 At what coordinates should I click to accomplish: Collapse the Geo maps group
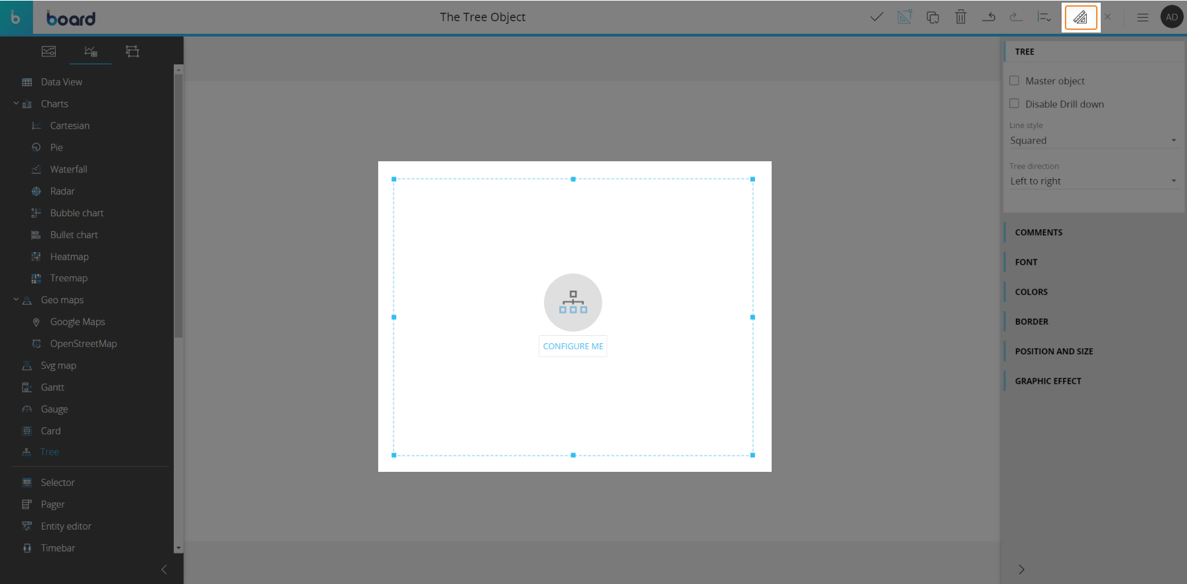[x=16, y=300]
